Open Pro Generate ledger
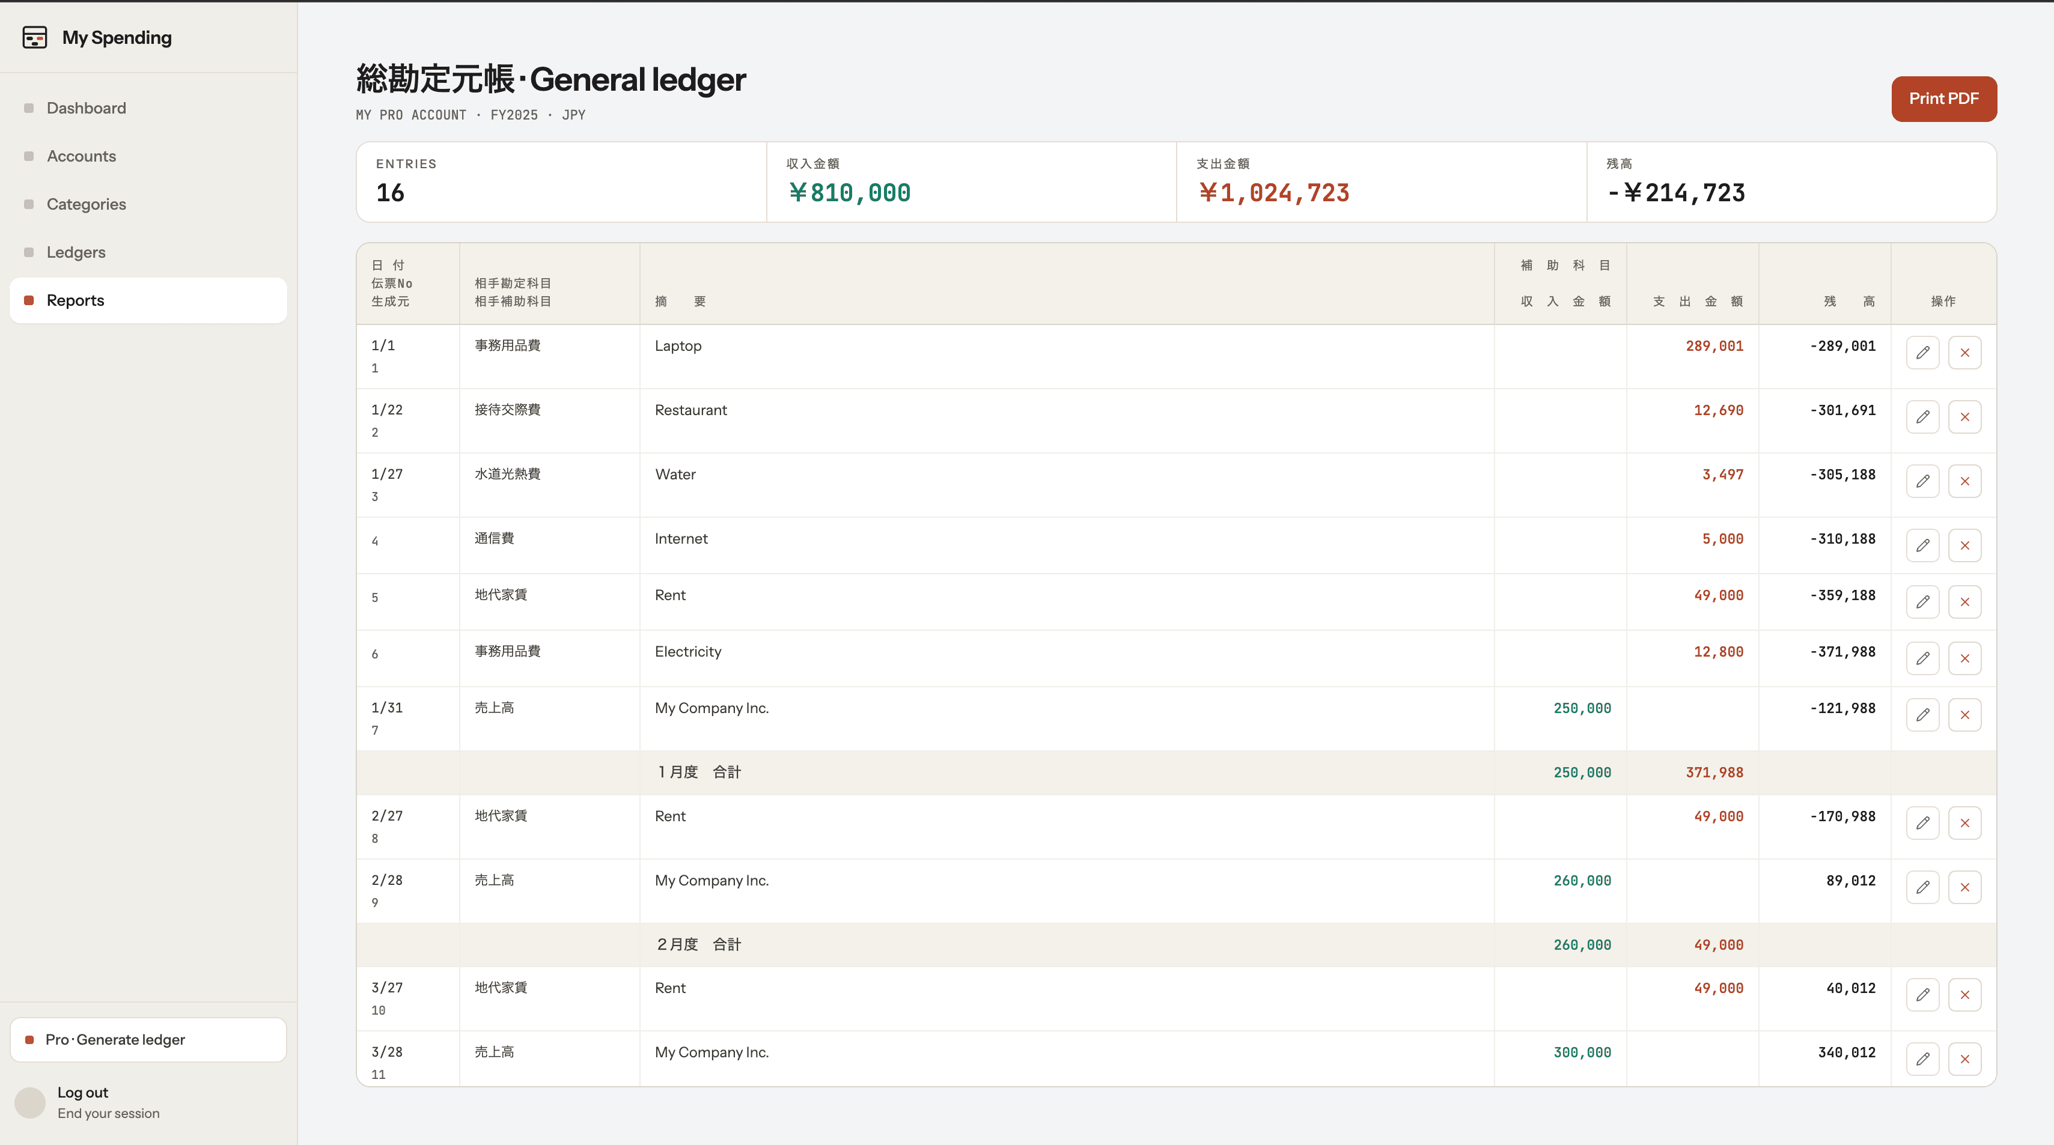 point(148,1040)
